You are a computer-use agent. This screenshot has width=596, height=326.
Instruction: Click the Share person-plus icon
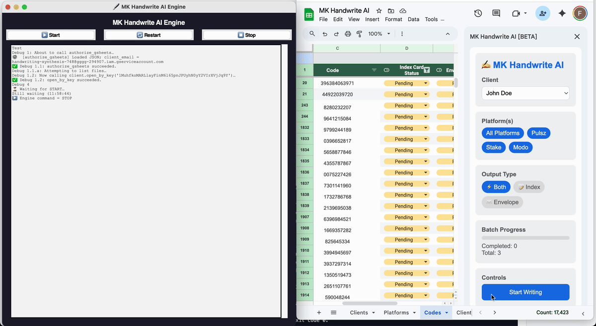tap(542, 13)
